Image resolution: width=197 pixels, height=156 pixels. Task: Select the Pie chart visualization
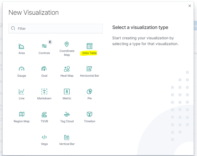(x=89, y=92)
